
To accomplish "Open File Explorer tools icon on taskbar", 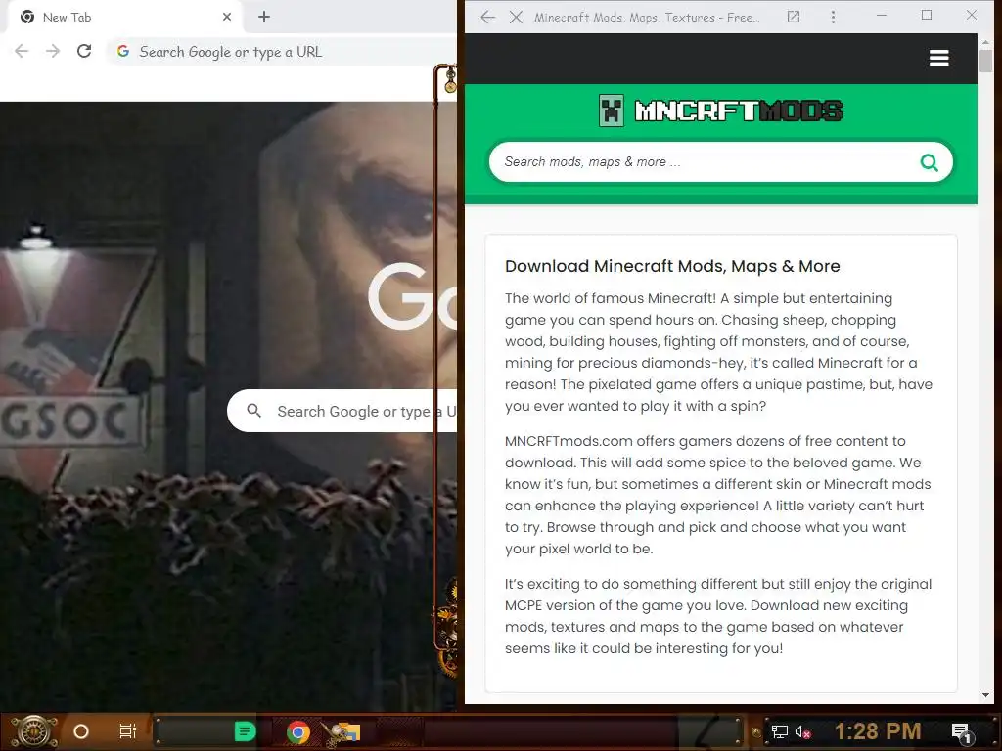I will [342, 733].
